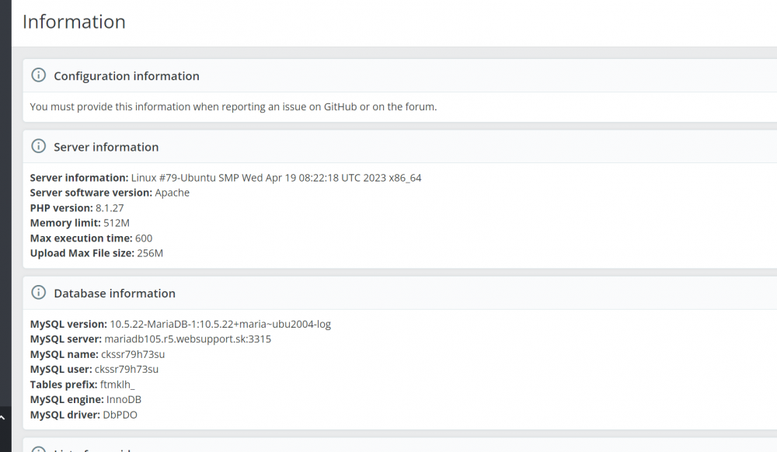777x452 pixels.
Task: Select the Configuration information heading
Action: (127, 76)
